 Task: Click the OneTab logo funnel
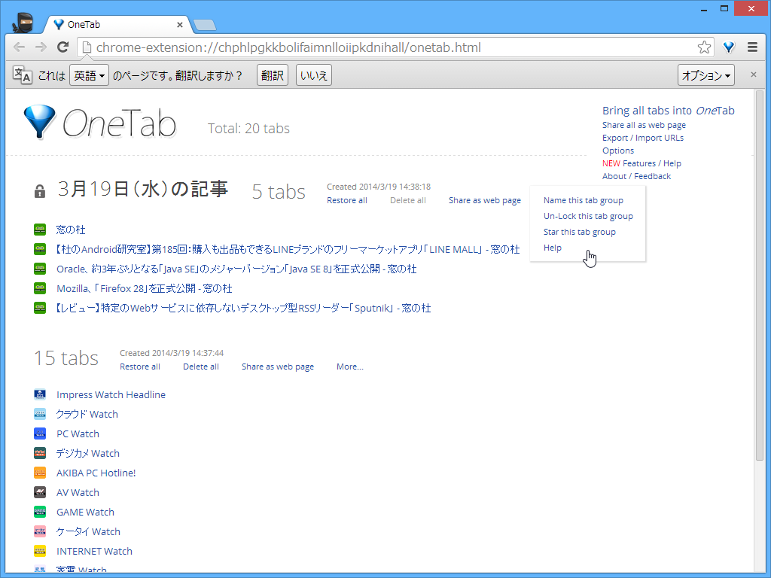pos(39,122)
